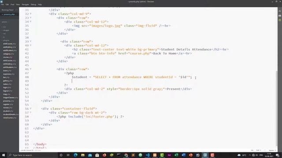This screenshot has width=282, height=158.
Task: Toggle the INS insert mode indicator
Action: click(252, 150)
